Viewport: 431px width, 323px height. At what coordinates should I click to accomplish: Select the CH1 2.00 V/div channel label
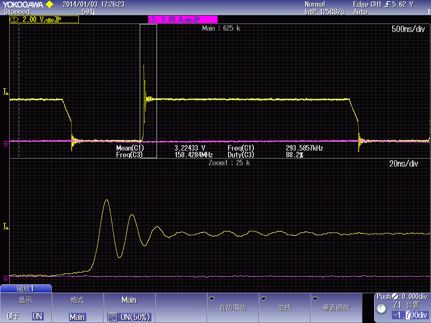click(44, 19)
